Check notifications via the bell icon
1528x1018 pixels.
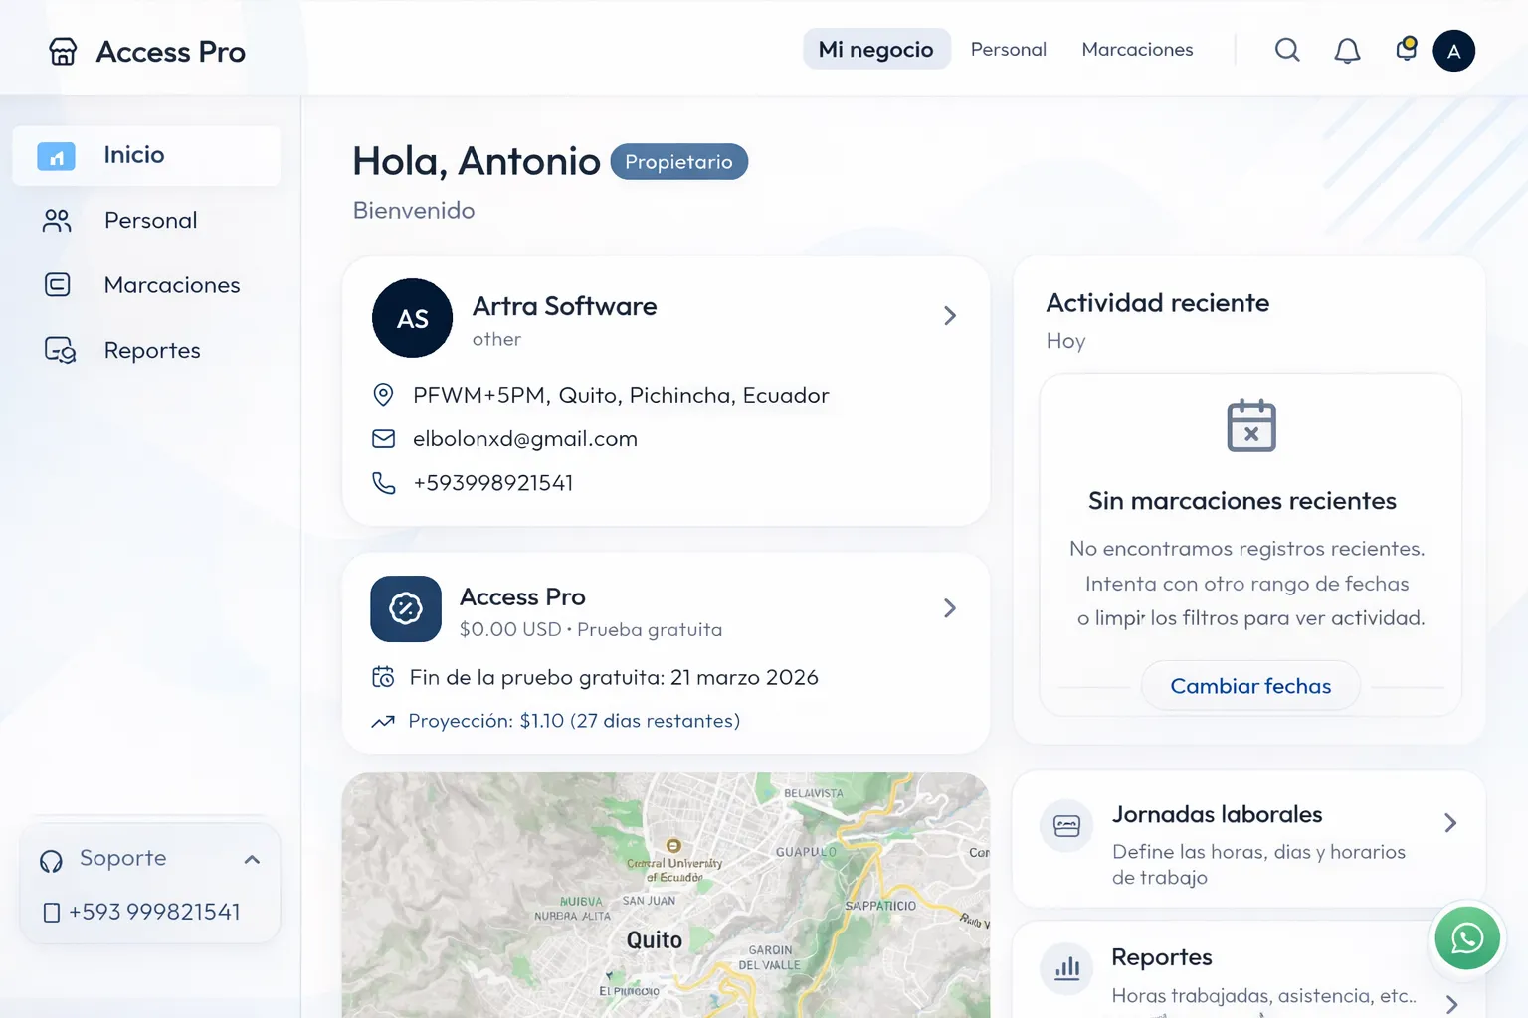pos(1348,50)
